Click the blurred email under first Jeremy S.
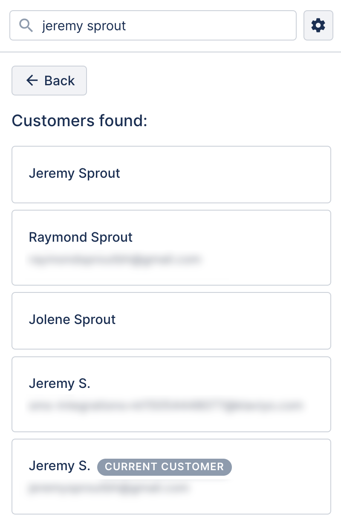341x532 pixels. 166,405
